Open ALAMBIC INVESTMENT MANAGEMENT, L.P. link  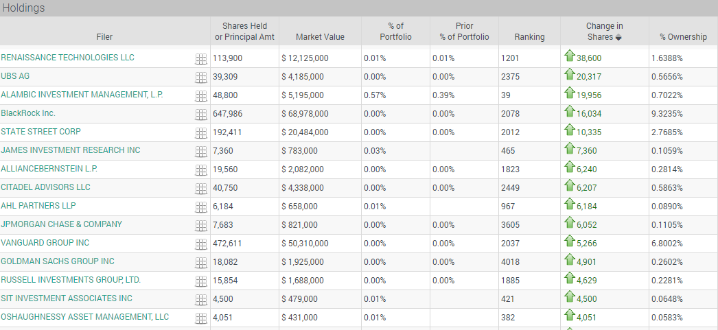click(82, 95)
